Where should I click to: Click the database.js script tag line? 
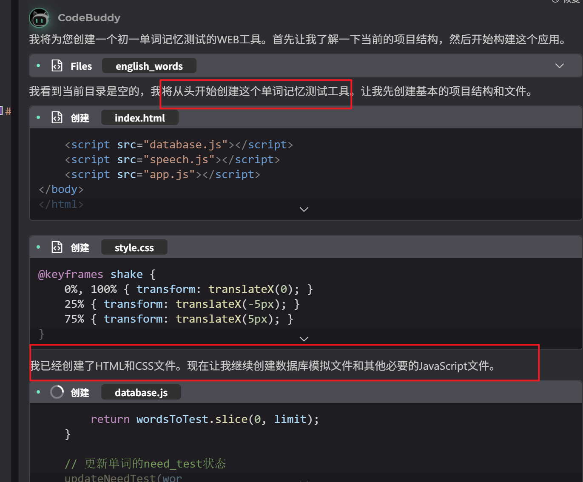(179, 145)
